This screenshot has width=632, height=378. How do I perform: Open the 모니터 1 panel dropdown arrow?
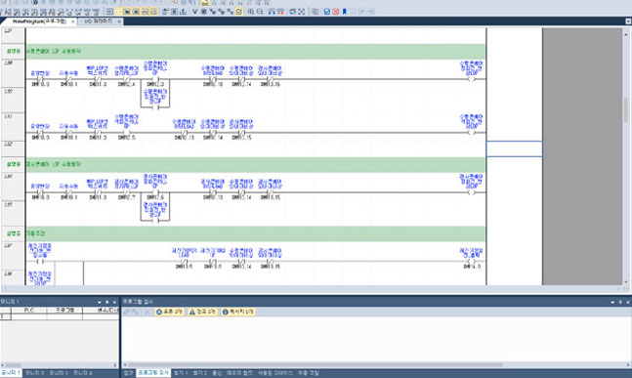(x=100, y=302)
